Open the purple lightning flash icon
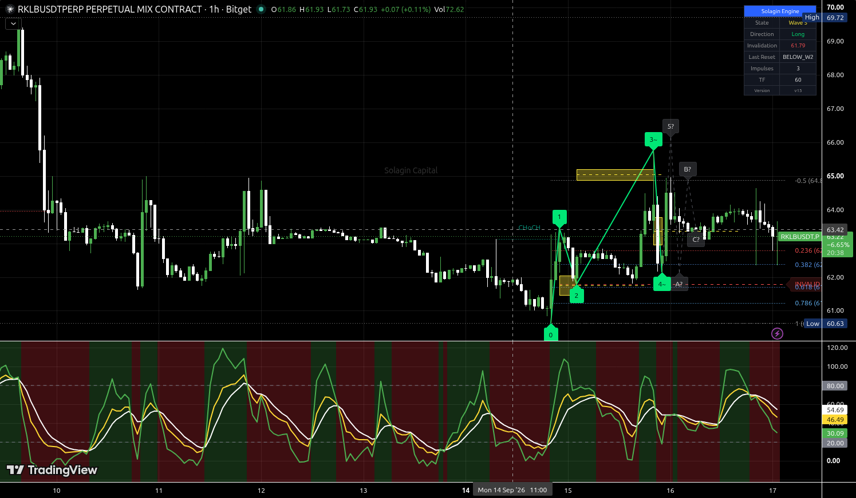 click(777, 333)
